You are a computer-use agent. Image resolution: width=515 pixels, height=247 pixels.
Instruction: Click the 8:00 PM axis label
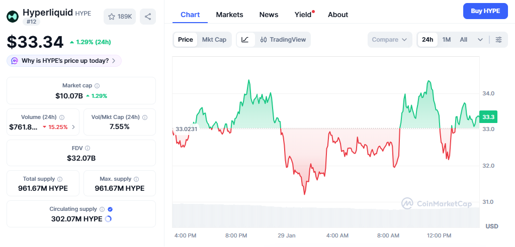(x=236, y=235)
